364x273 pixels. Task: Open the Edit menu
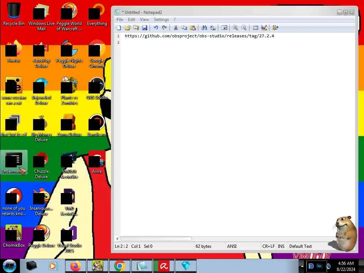132,20
